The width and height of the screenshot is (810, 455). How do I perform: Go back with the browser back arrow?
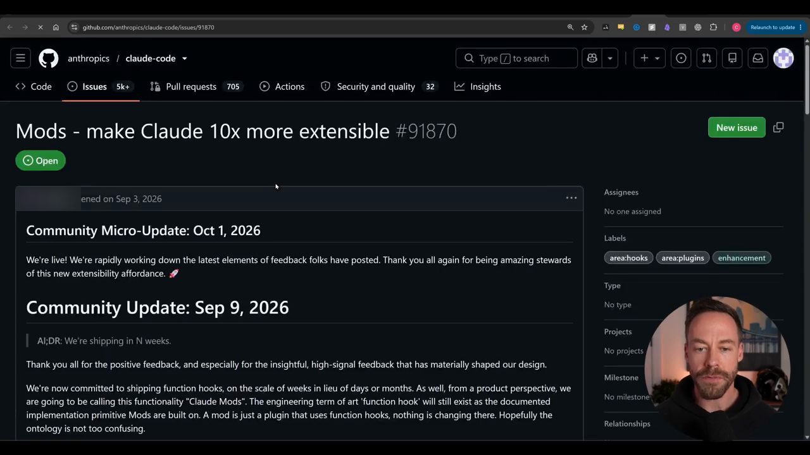coord(9,27)
